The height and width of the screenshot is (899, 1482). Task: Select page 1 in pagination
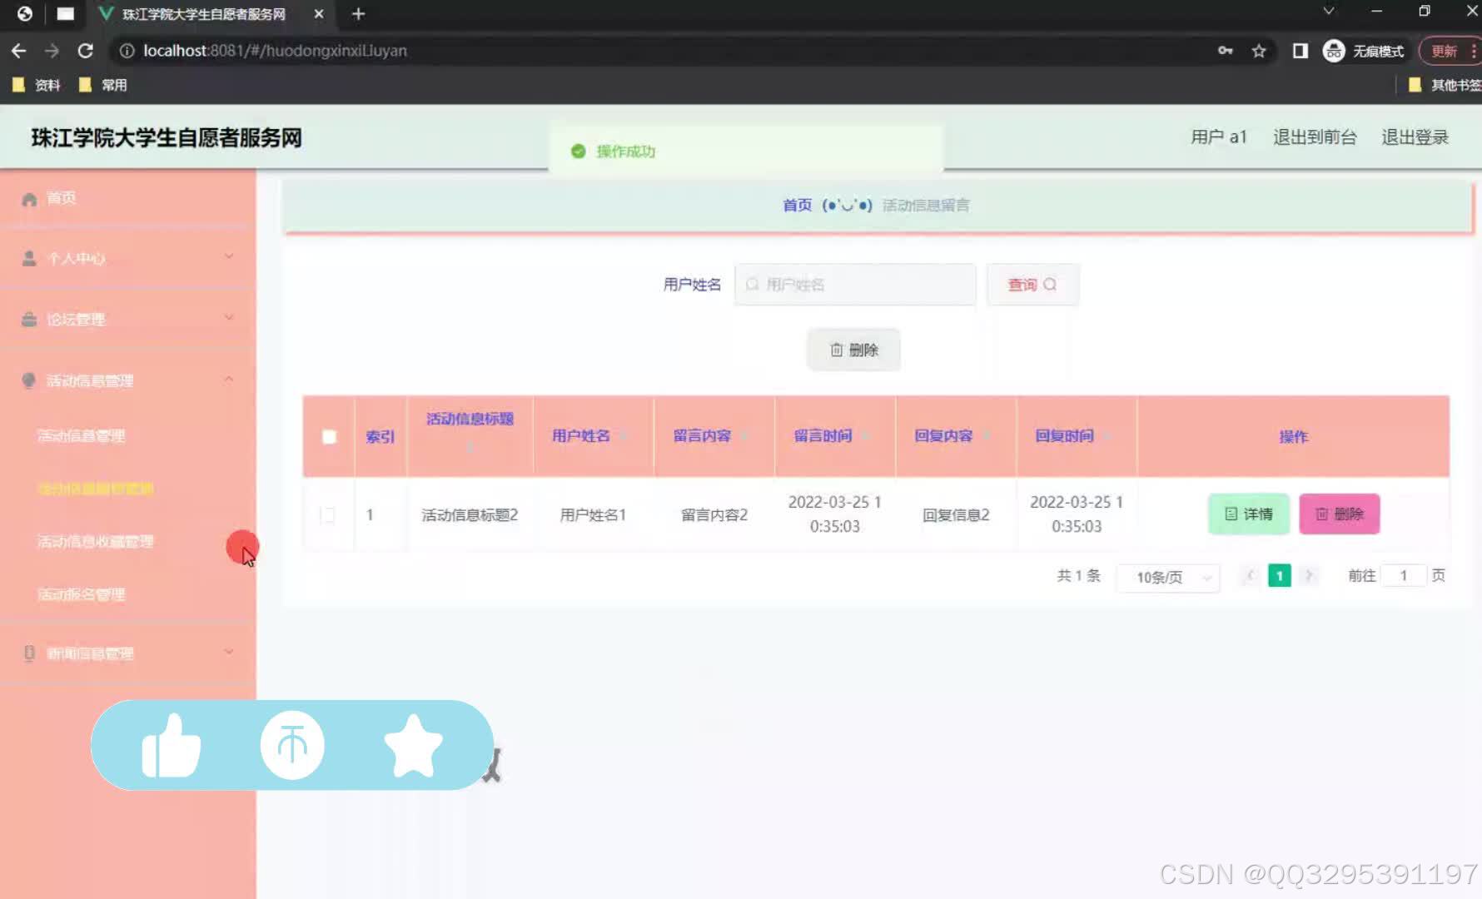1280,576
